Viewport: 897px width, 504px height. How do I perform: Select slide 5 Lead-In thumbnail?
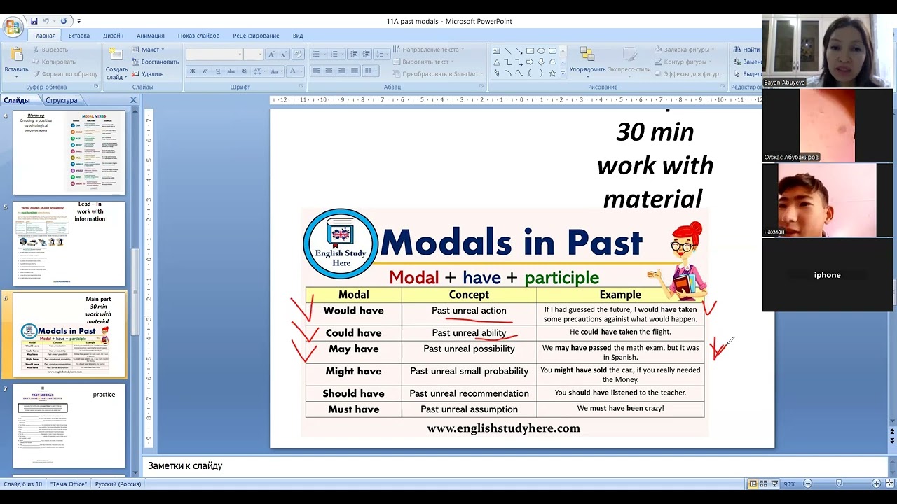point(69,243)
